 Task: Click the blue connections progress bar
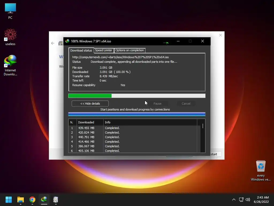point(137,114)
